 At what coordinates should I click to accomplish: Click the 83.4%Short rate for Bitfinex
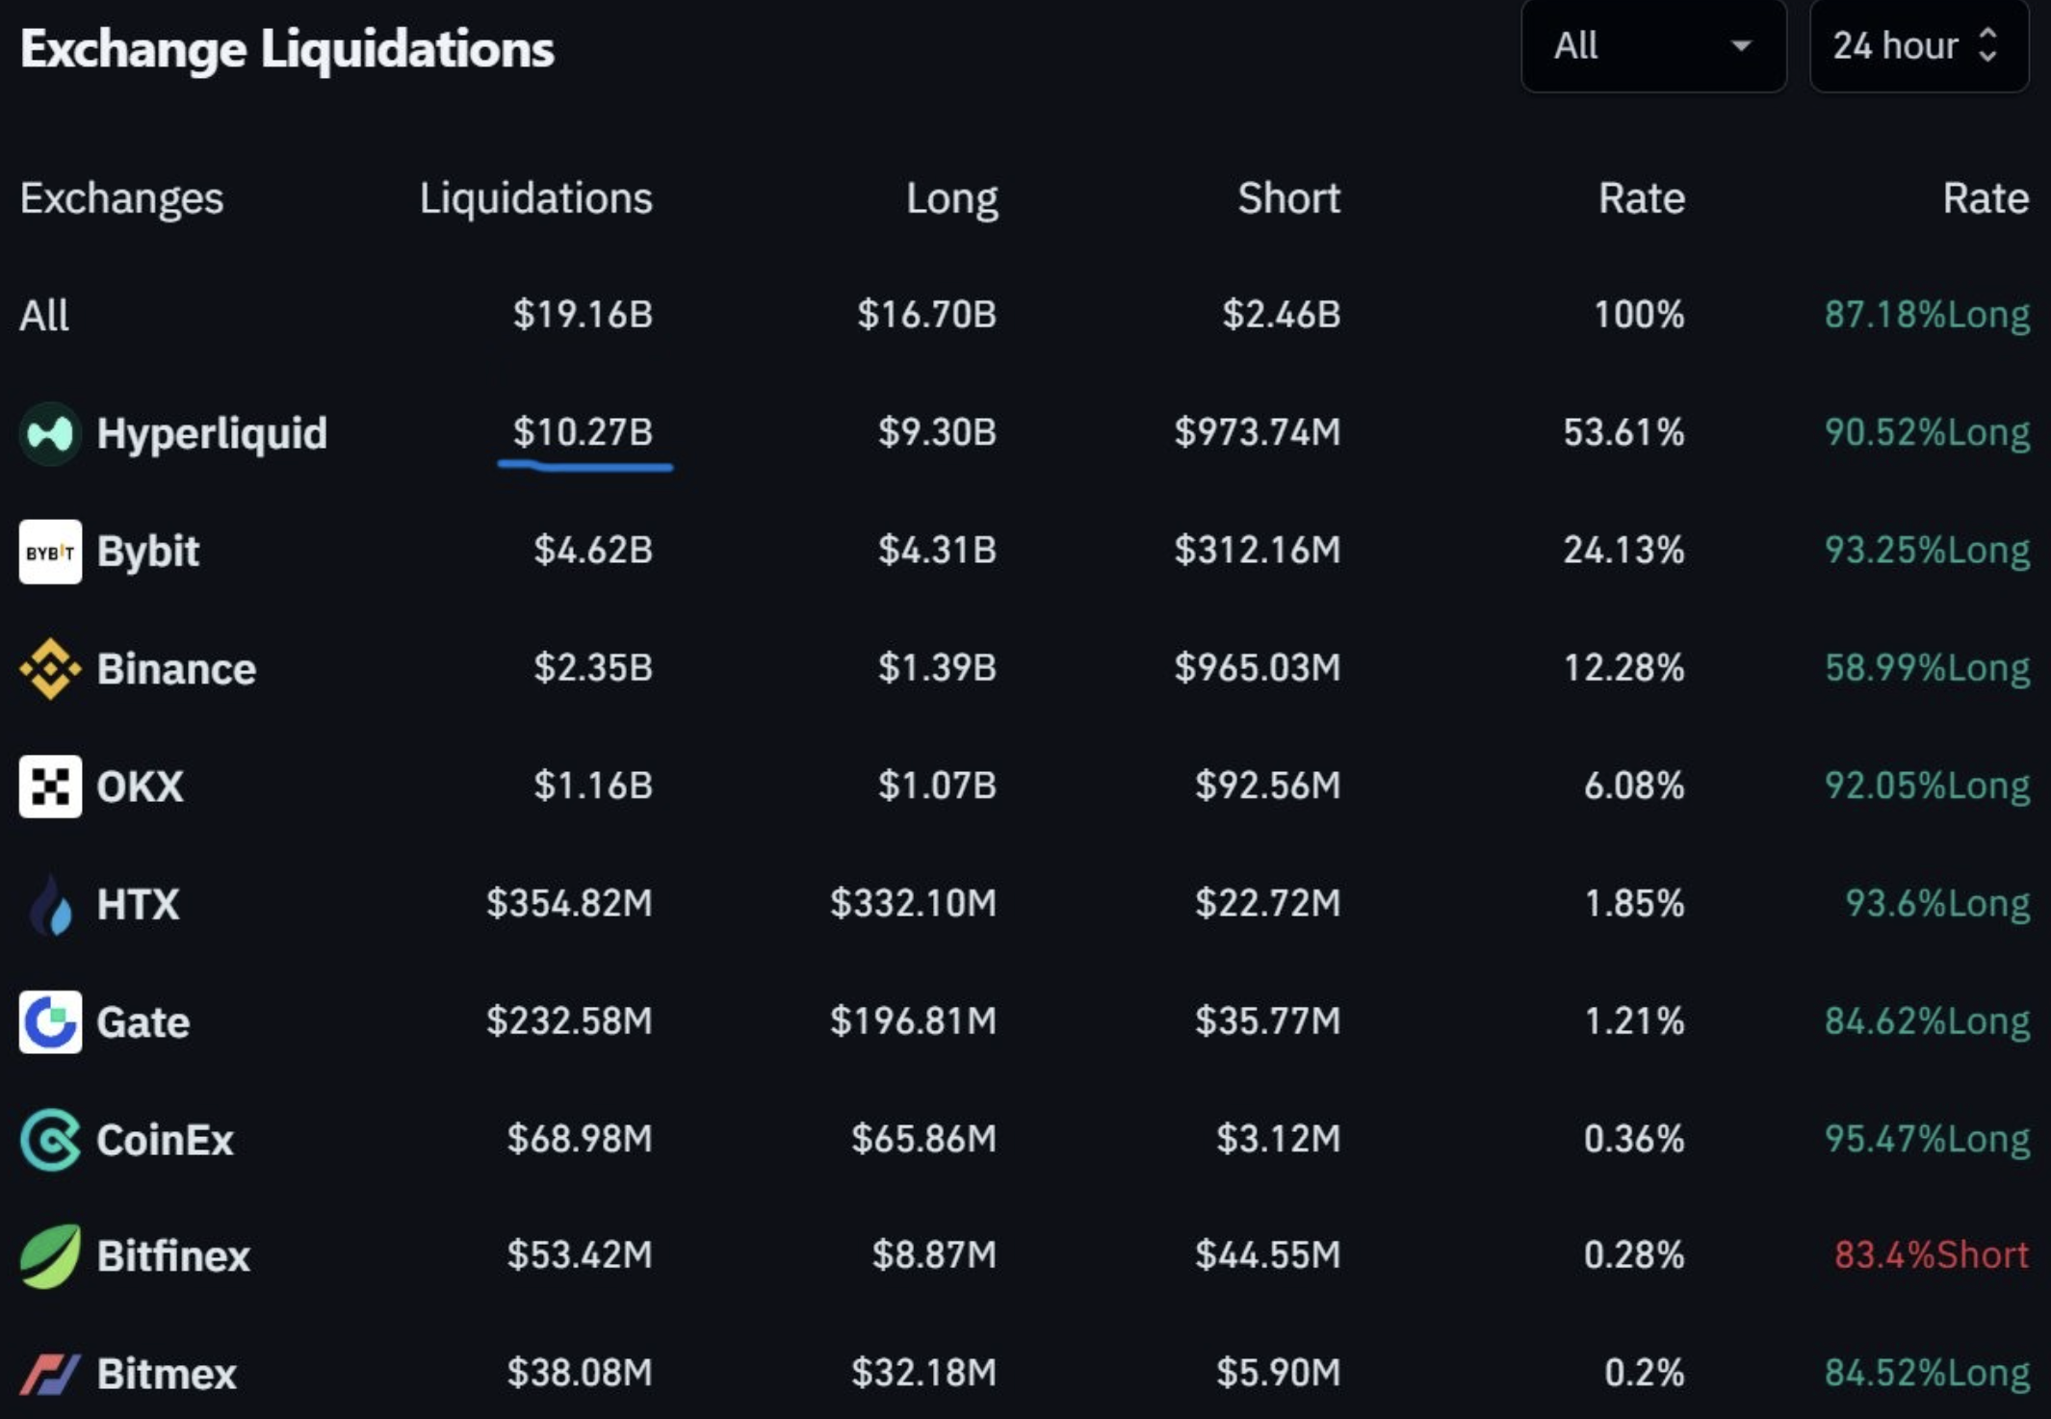point(1931,1255)
